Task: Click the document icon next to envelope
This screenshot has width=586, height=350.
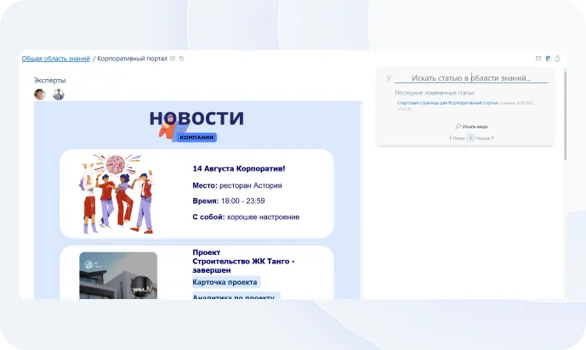Action: (x=549, y=59)
